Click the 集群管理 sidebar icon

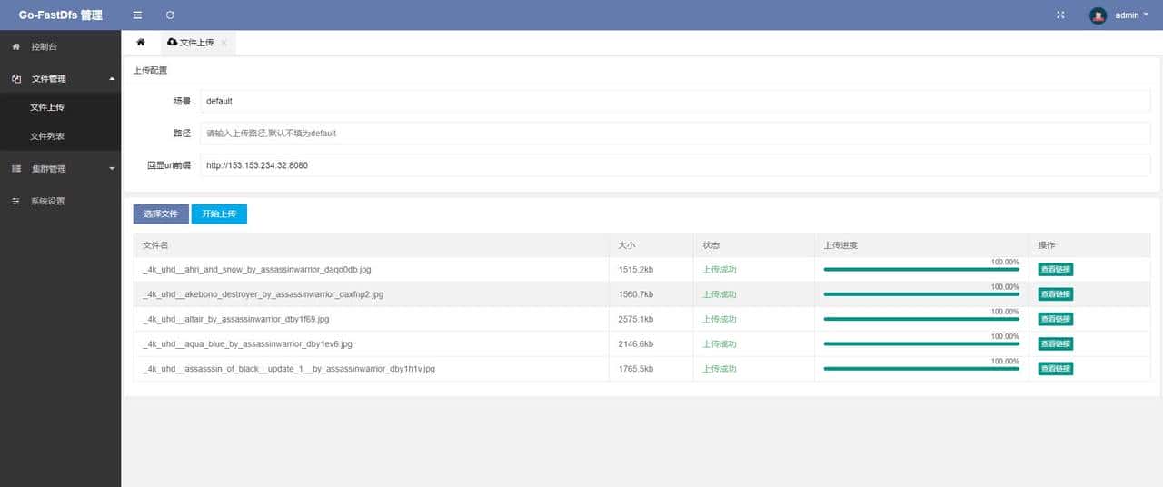click(15, 169)
